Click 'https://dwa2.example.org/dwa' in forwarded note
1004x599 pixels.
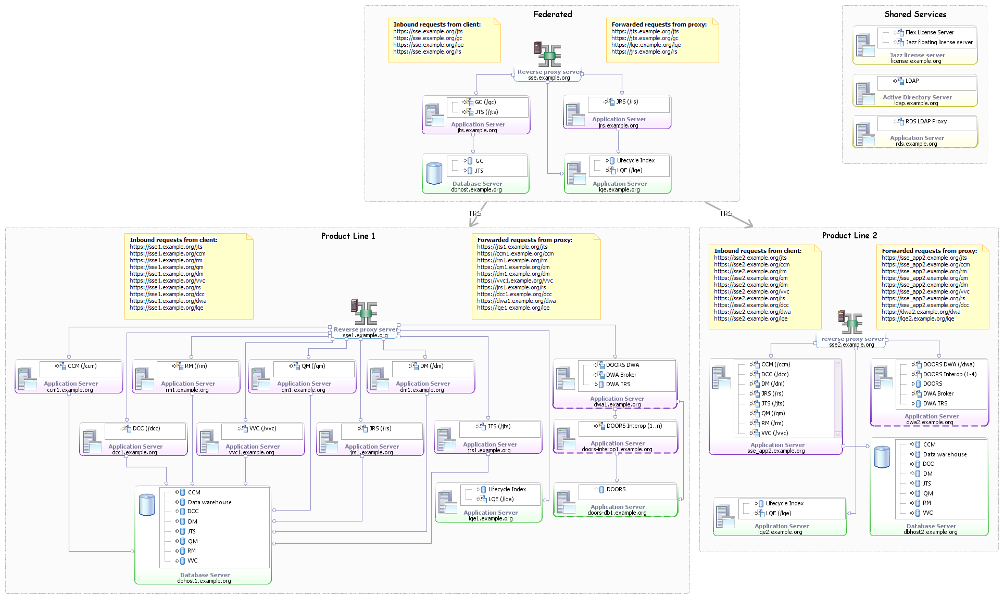(921, 312)
